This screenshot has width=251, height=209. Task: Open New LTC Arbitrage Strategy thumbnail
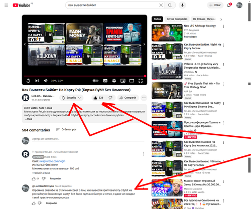tap(167, 33)
